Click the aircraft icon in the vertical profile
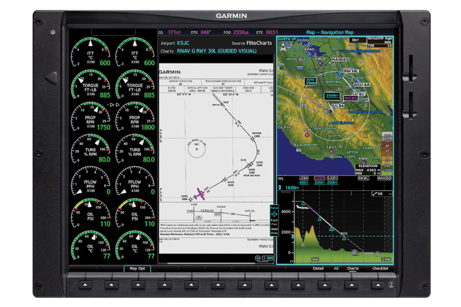The height and width of the screenshot is (307, 461). 302,207
